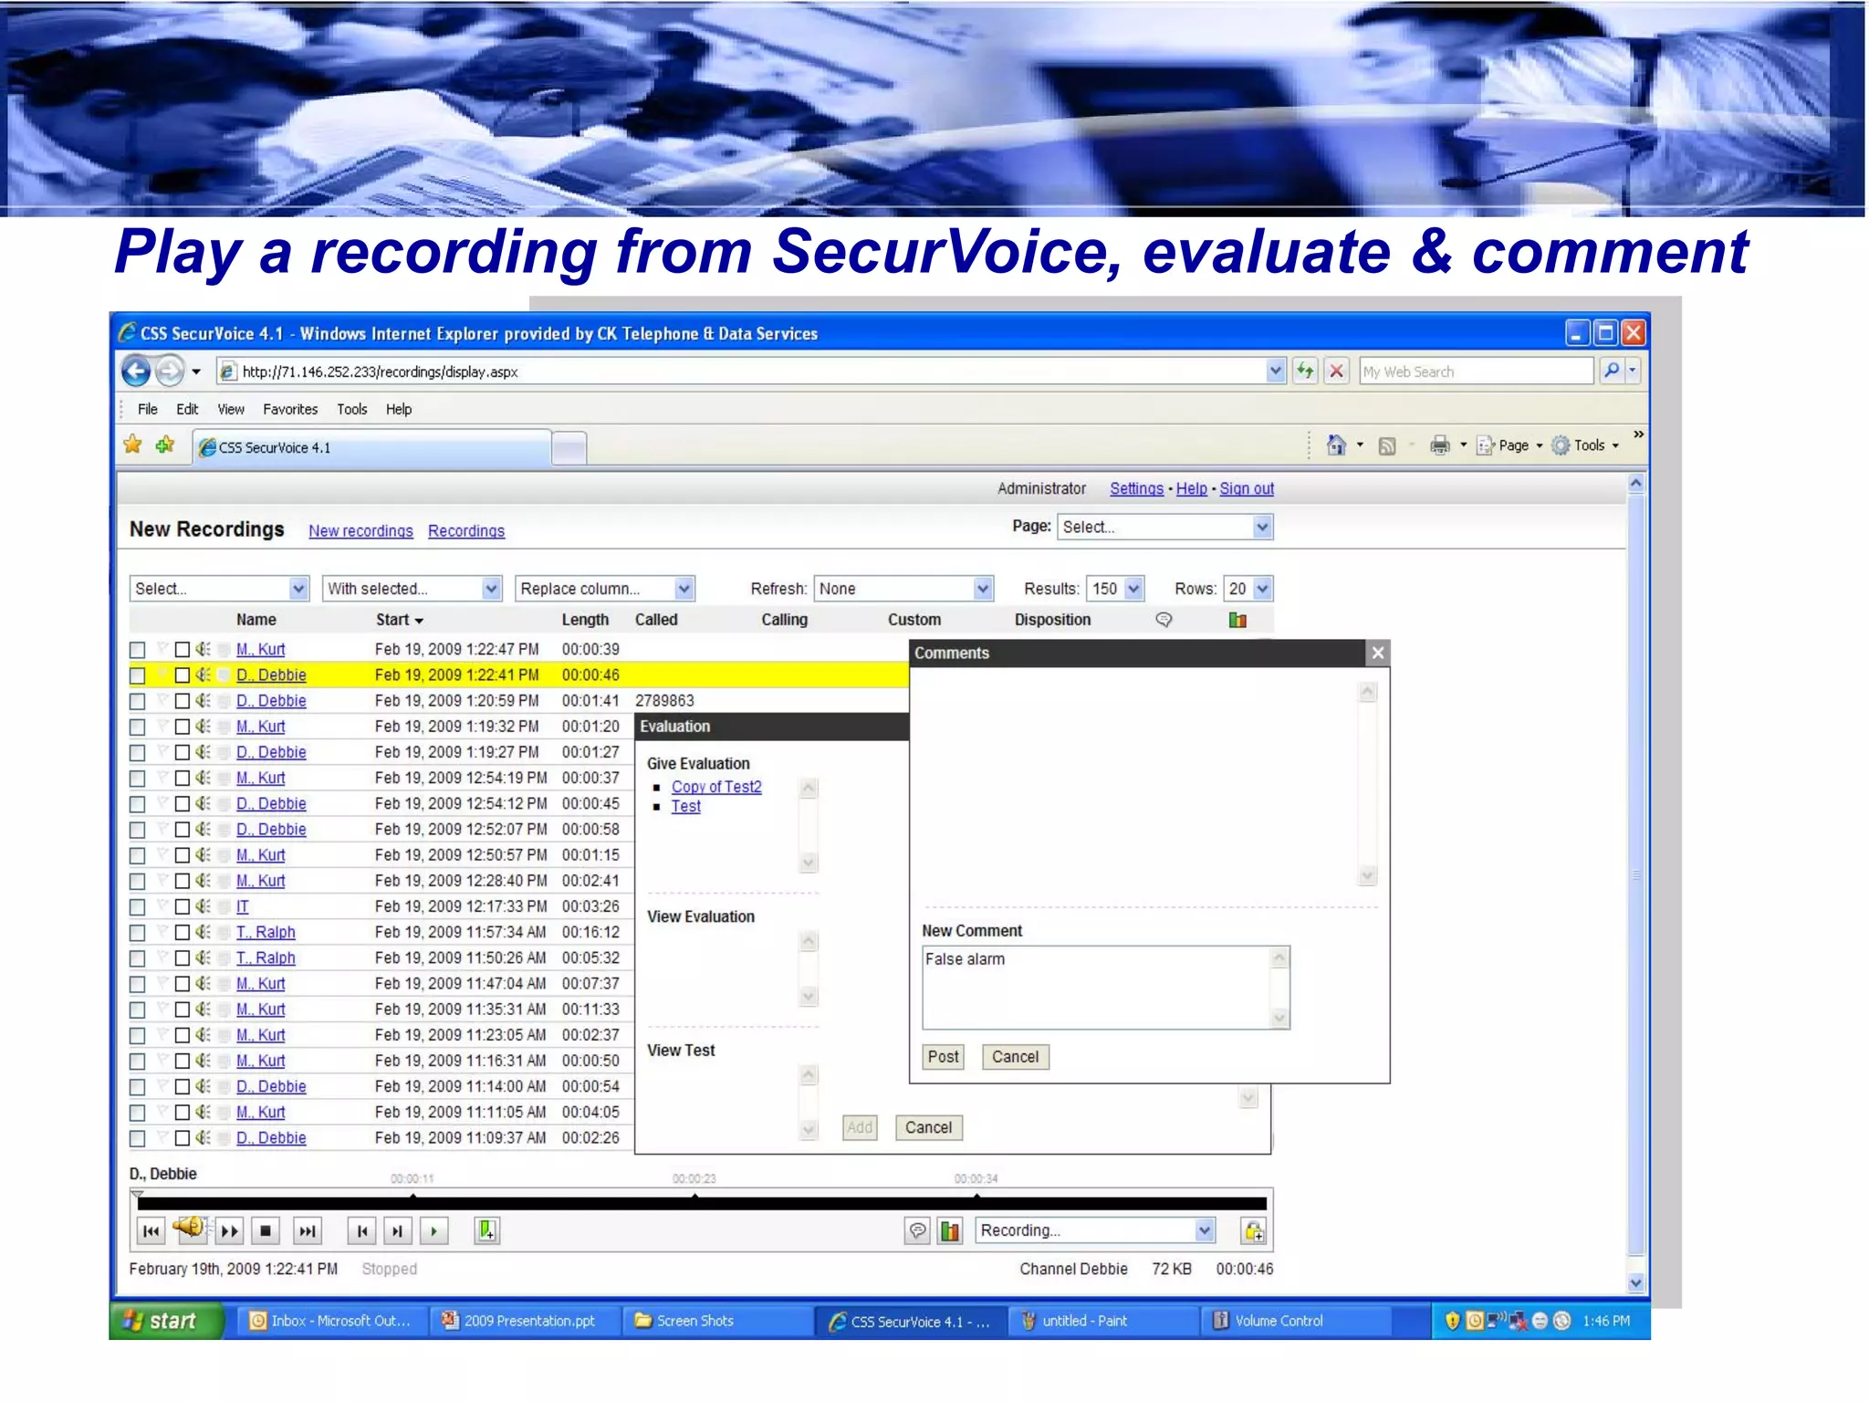The width and height of the screenshot is (1869, 1402).
Task: Click the timeline marker at 00:00:23
Action: pyautogui.click(x=695, y=1195)
